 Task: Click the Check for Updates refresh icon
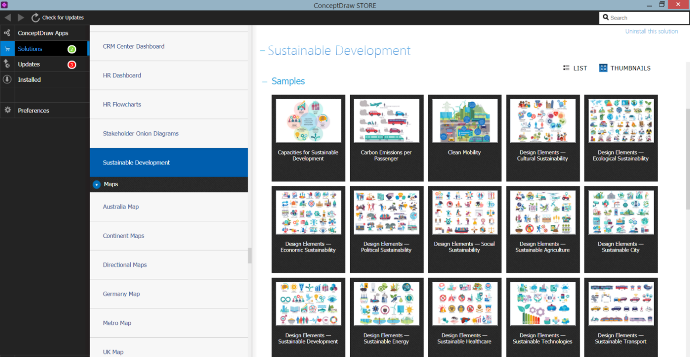(35, 17)
